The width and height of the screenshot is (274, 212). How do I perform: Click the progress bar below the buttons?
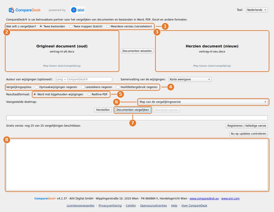pos(137,118)
